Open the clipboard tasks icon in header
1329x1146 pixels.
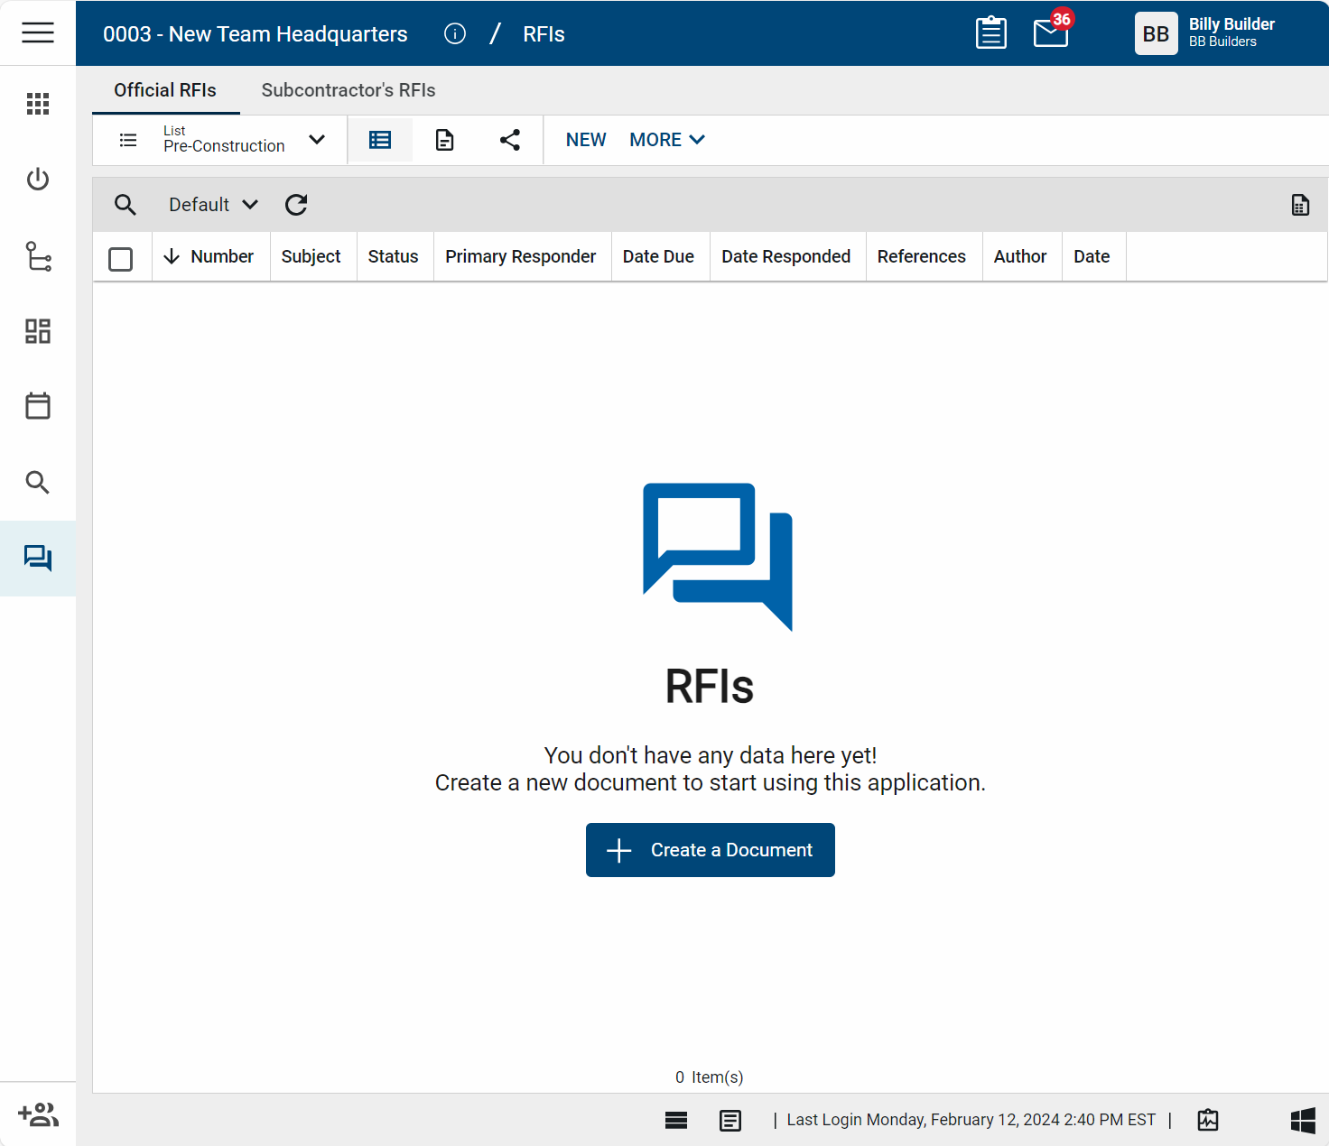coord(990,33)
